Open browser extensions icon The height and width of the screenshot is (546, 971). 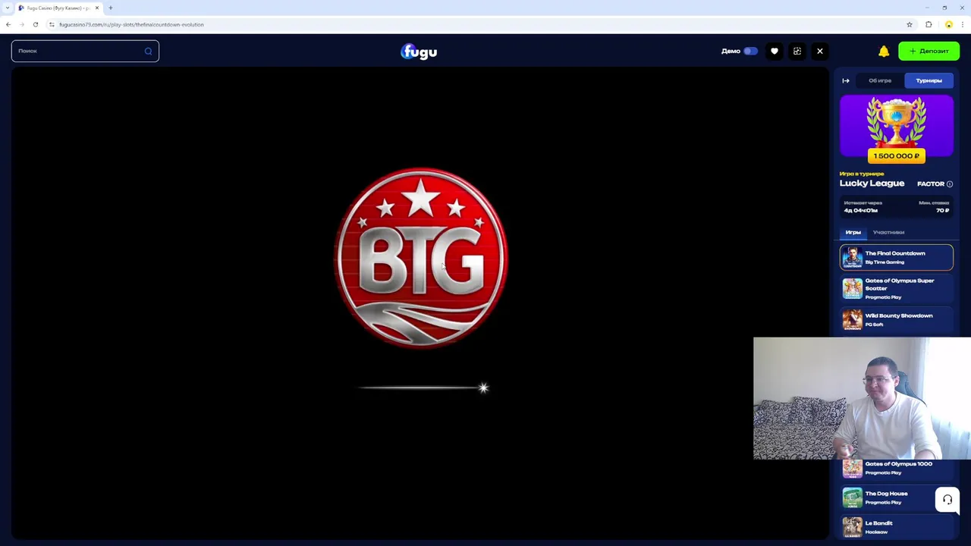(x=929, y=24)
